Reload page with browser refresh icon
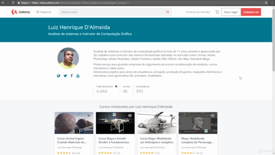 pos(13,3)
